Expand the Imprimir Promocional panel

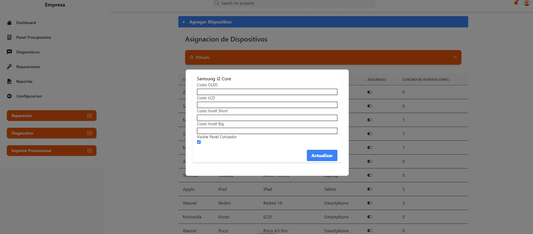(x=89, y=151)
